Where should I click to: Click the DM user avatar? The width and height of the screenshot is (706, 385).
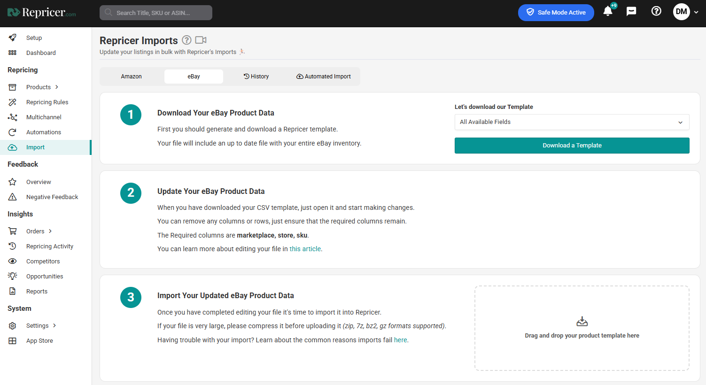click(x=681, y=12)
